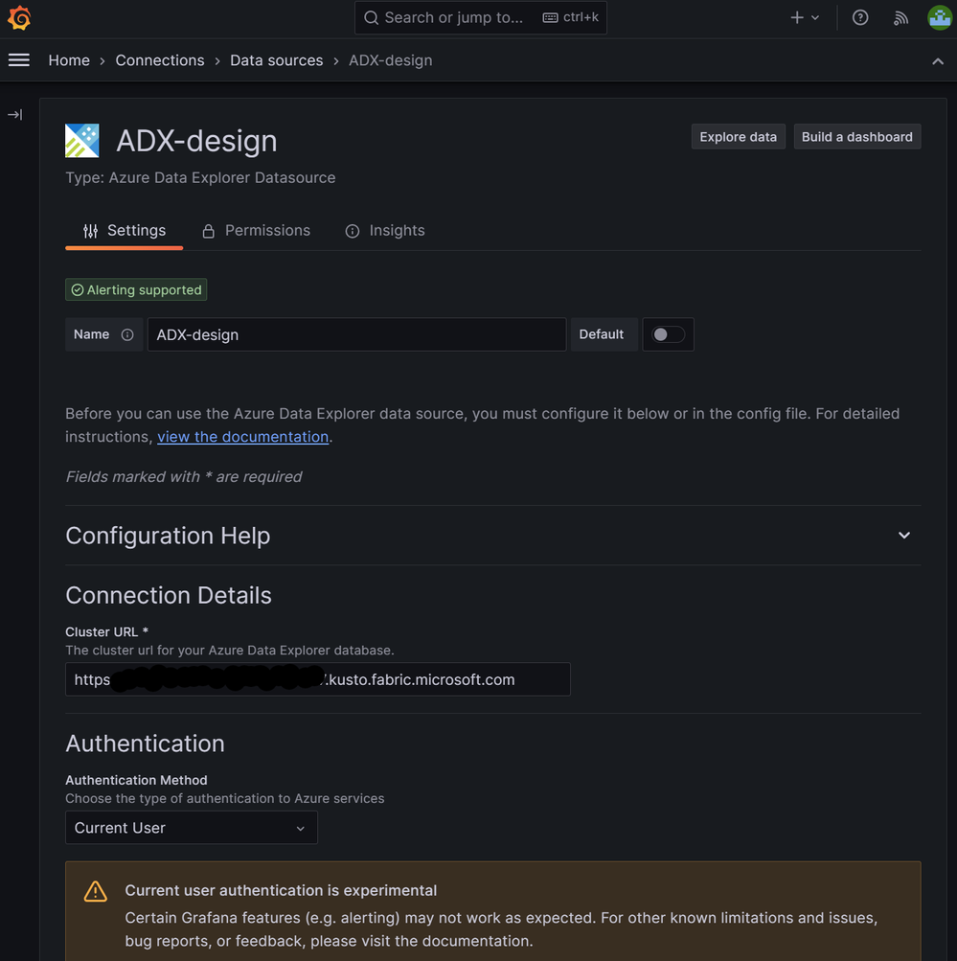
Task: Click the Connection Details heading
Action: coord(169,596)
